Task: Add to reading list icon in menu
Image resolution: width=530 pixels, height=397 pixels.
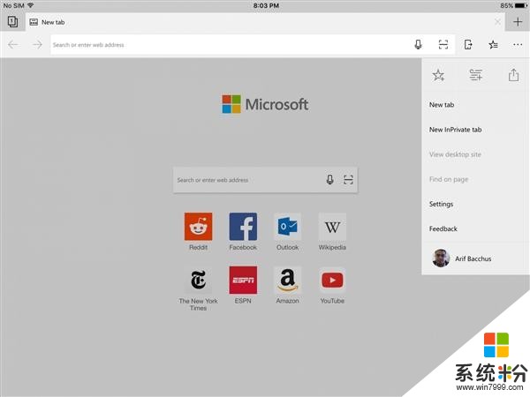Action: point(475,75)
